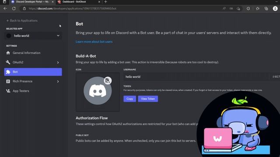Click the browser address bar URL
280x157 pixels.
coord(73,9)
